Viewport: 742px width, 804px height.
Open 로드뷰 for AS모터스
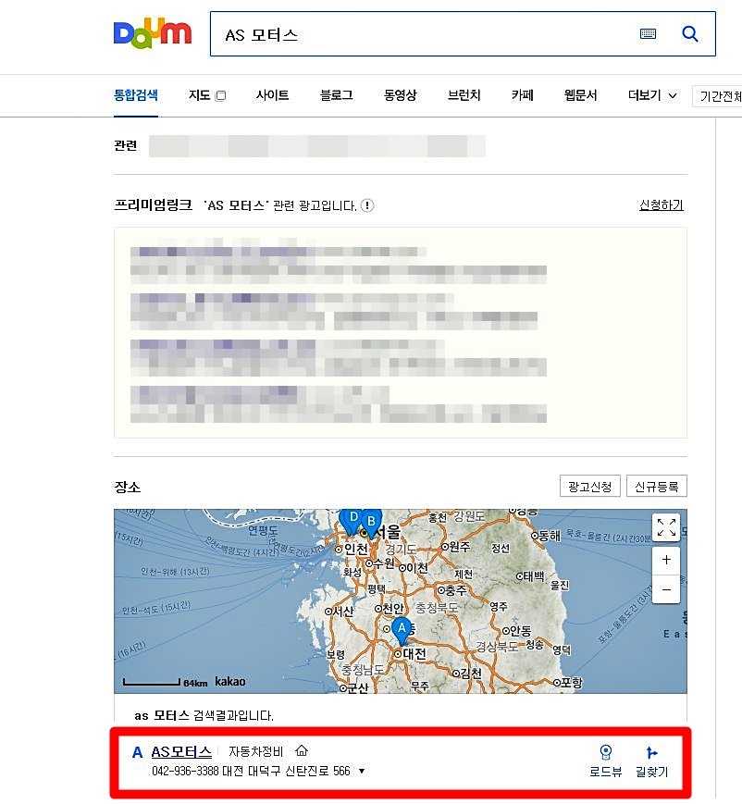[605, 761]
